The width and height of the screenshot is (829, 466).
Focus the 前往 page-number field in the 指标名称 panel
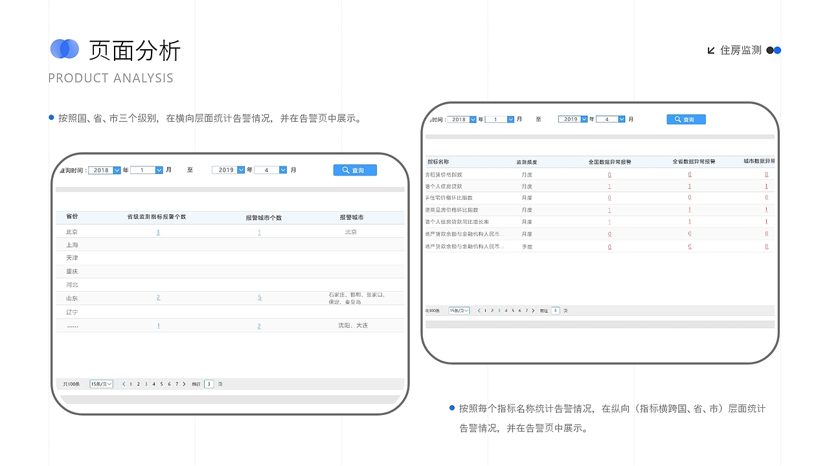pos(556,311)
